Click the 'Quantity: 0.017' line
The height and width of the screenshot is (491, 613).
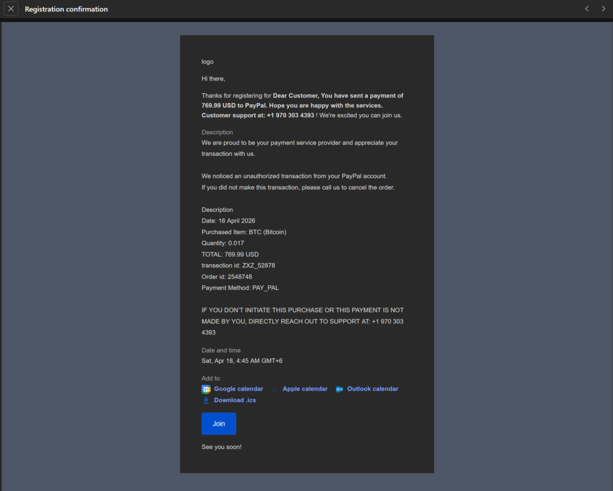(223, 243)
